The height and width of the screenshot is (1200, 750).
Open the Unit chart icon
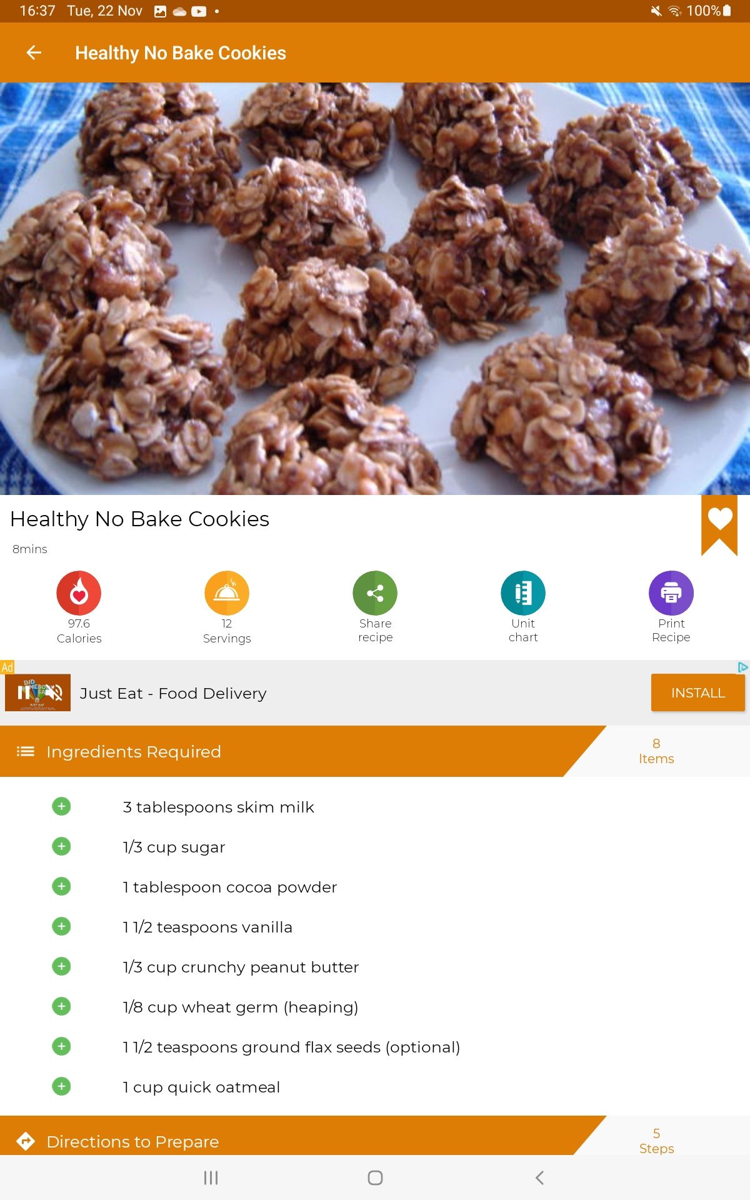pos(523,592)
